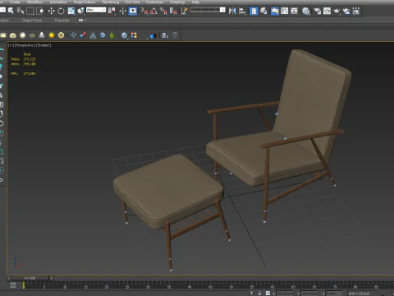The height and width of the screenshot is (296, 394).
Task: Activate the Select and Scale tool
Action: click(x=71, y=11)
